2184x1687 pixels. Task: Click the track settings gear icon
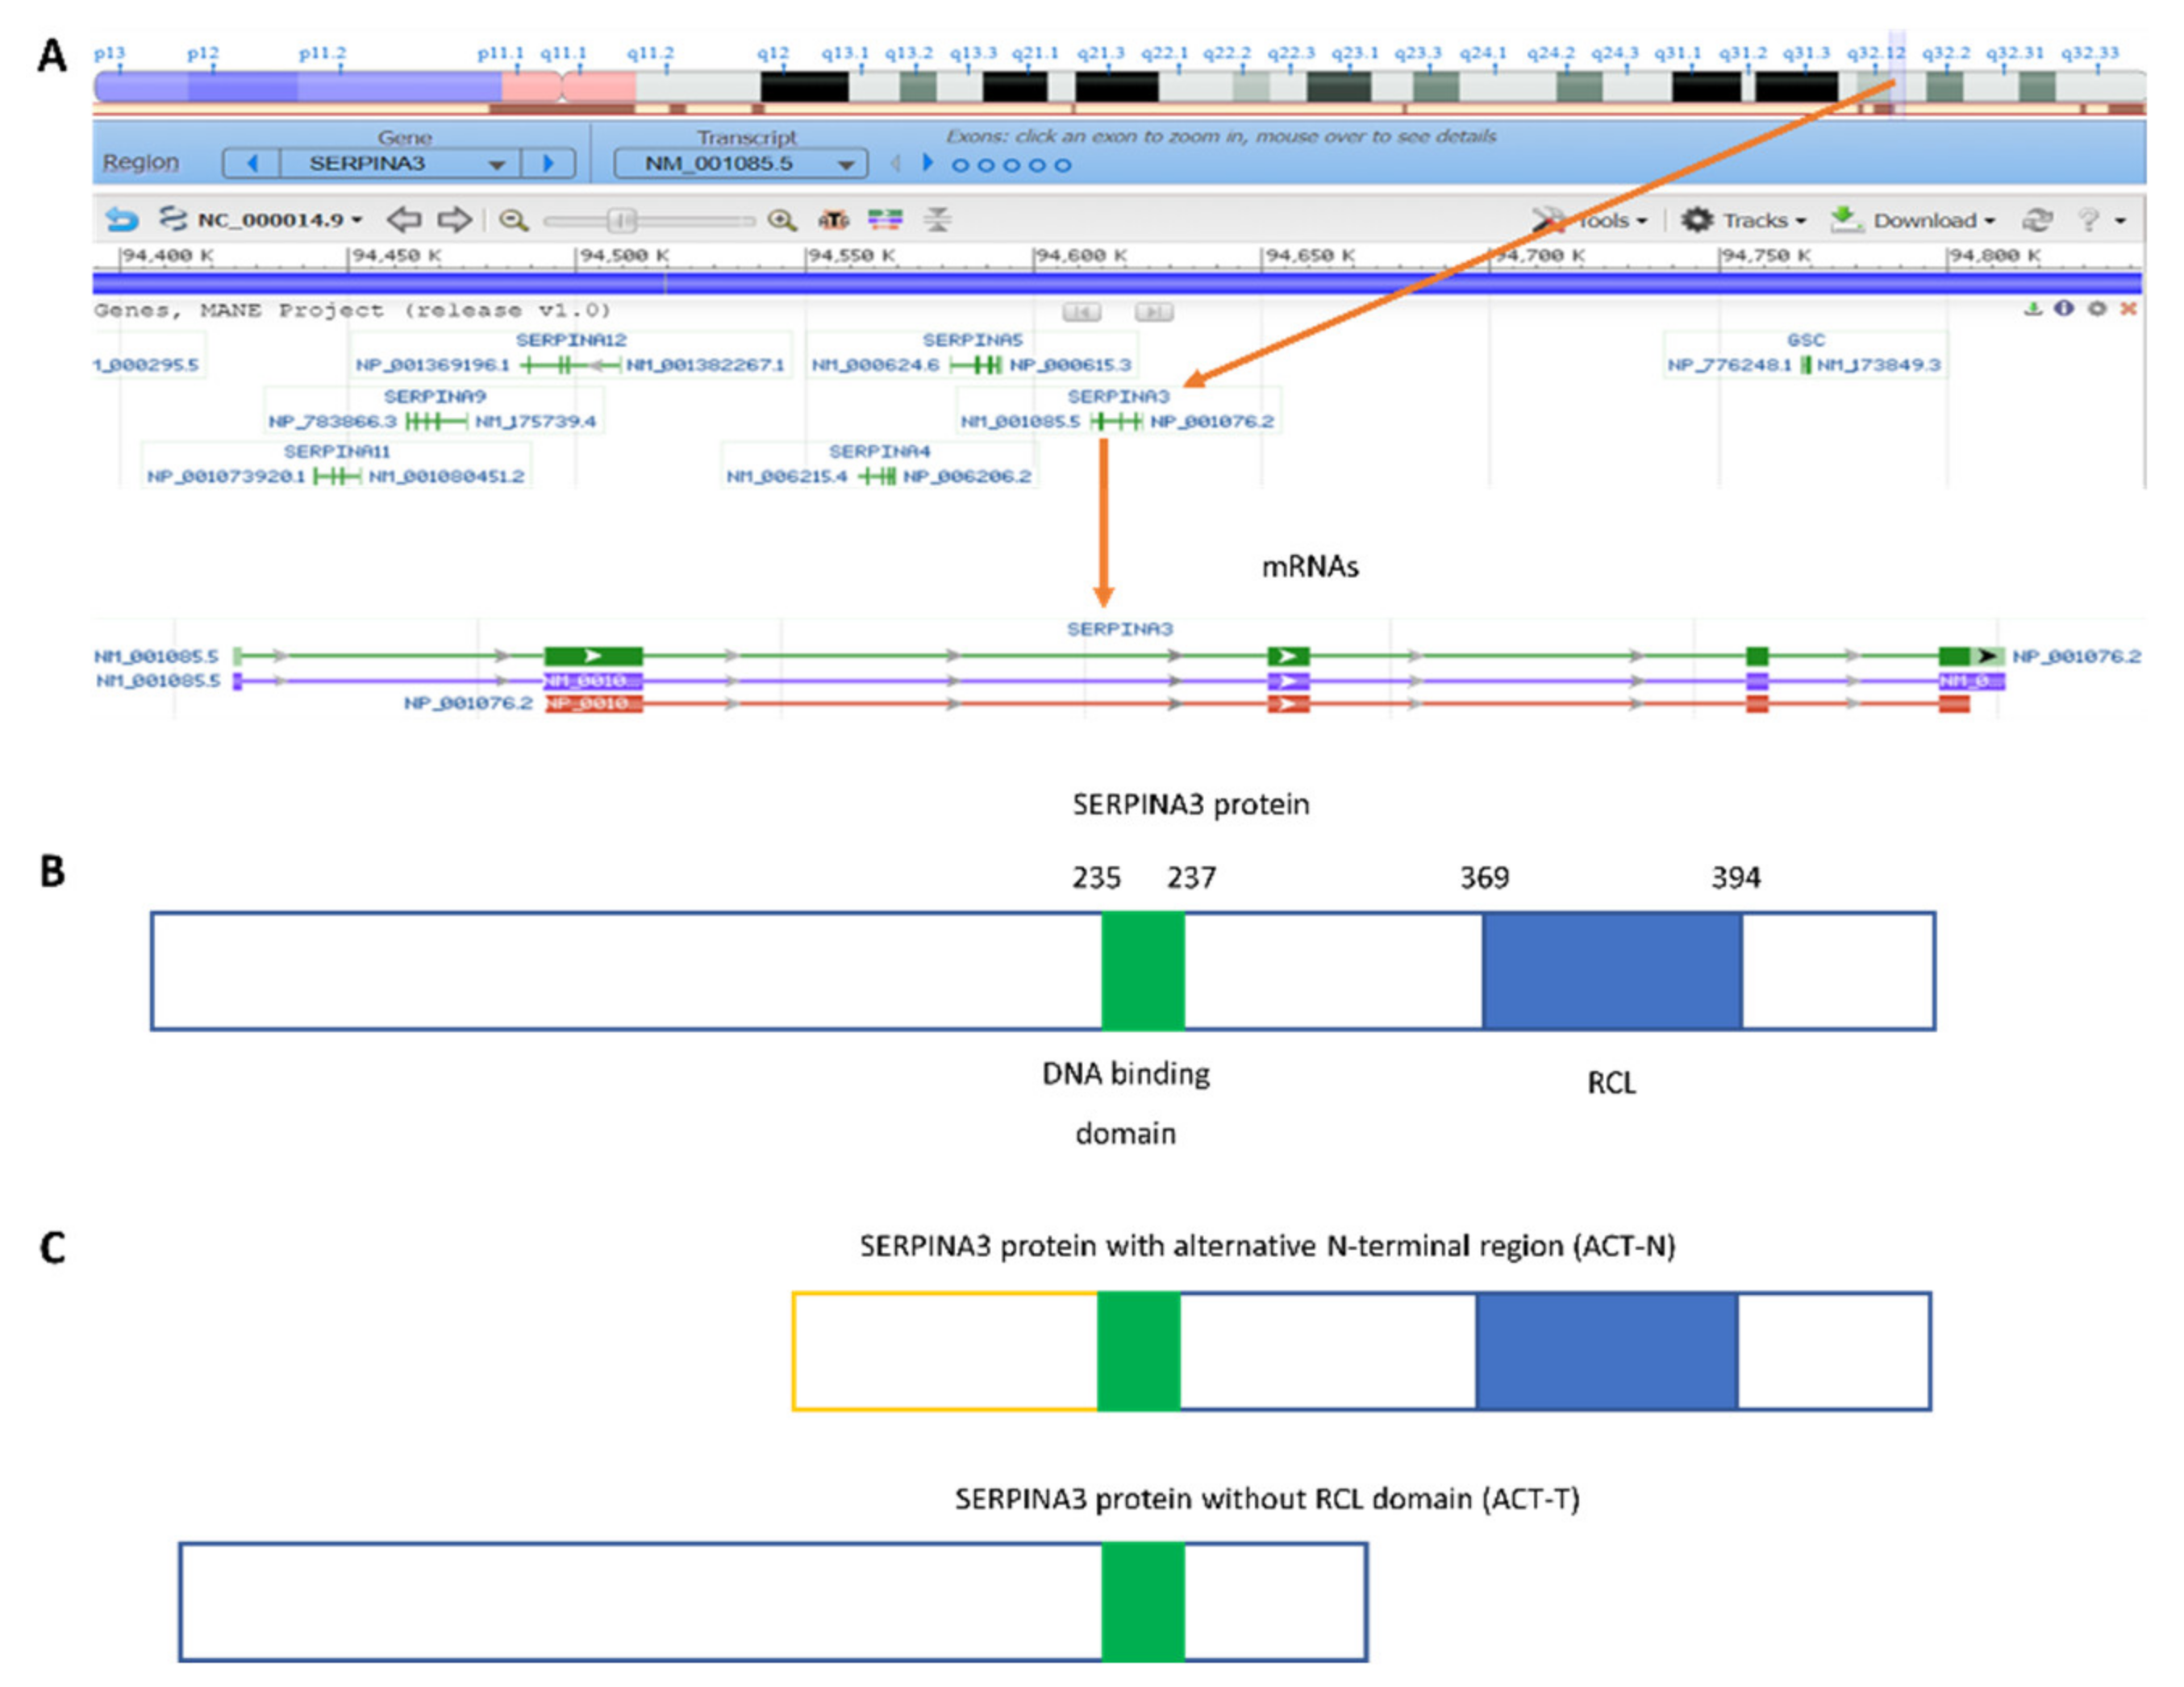tap(2097, 309)
